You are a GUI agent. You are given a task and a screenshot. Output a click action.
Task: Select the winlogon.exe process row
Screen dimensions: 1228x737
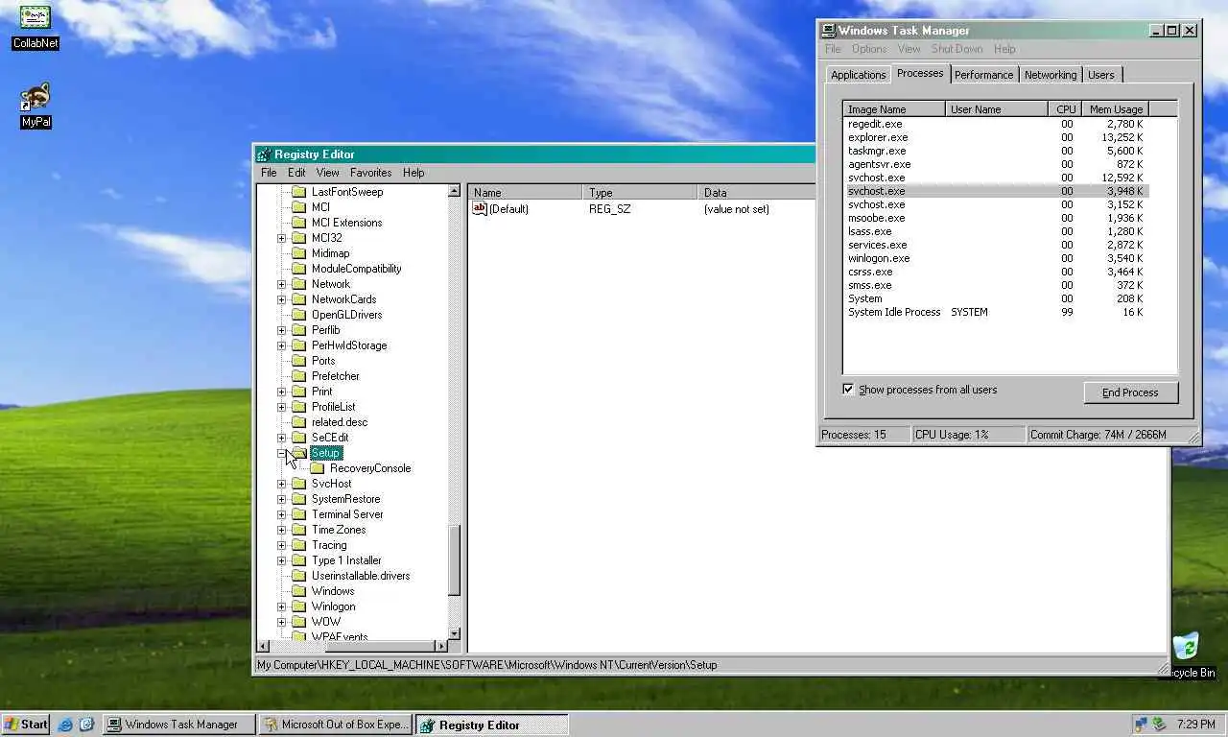click(996, 258)
